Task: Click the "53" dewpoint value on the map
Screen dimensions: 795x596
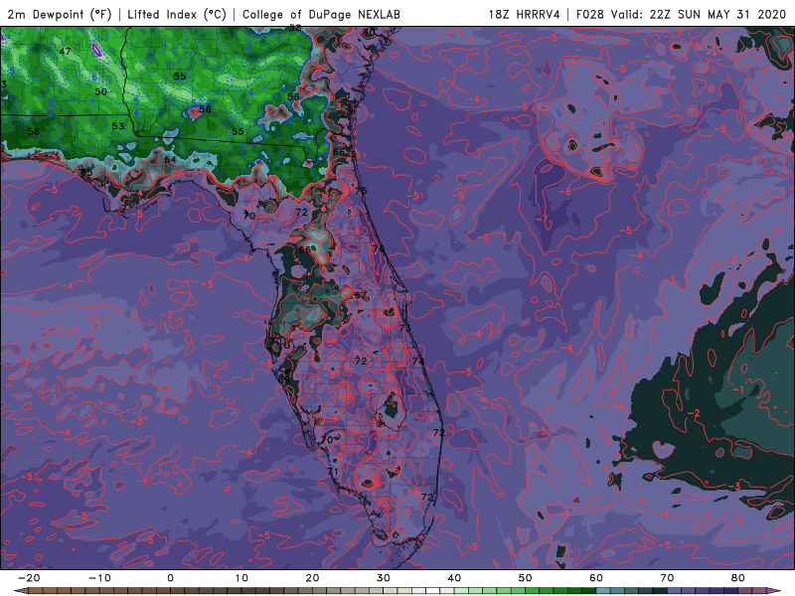Action: [x=117, y=126]
